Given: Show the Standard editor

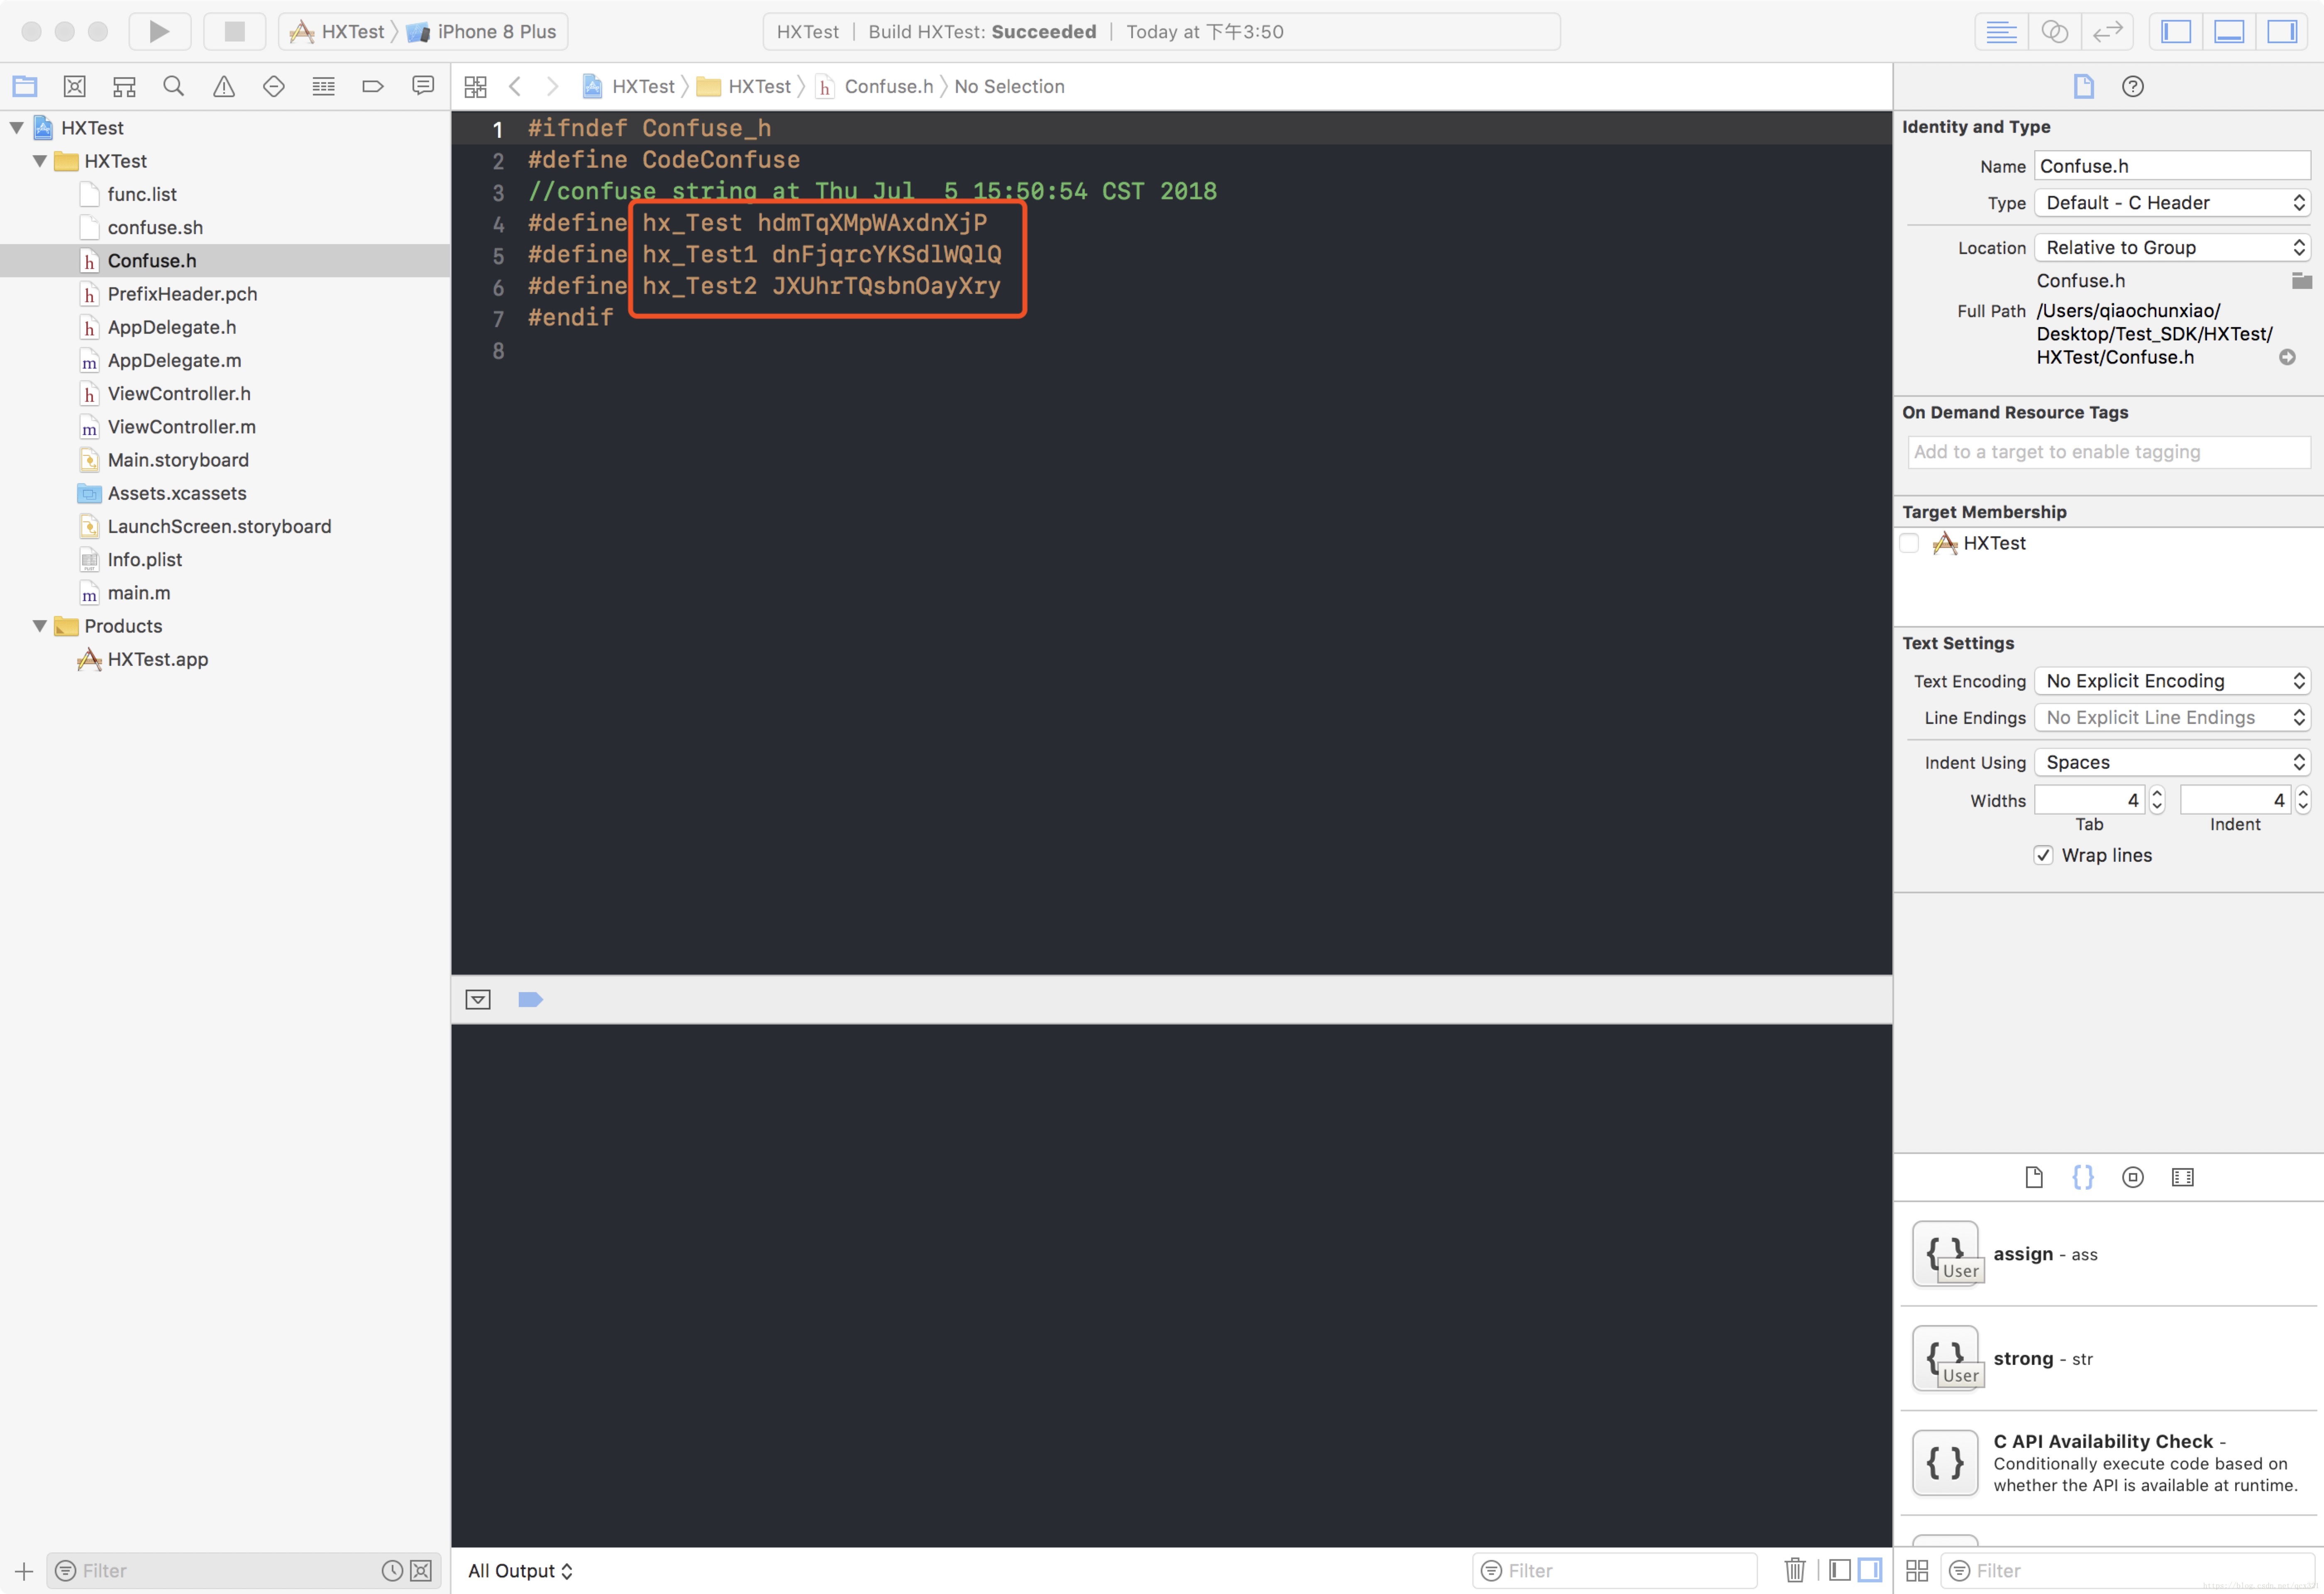Looking at the screenshot, I should click(x=2001, y=31).
